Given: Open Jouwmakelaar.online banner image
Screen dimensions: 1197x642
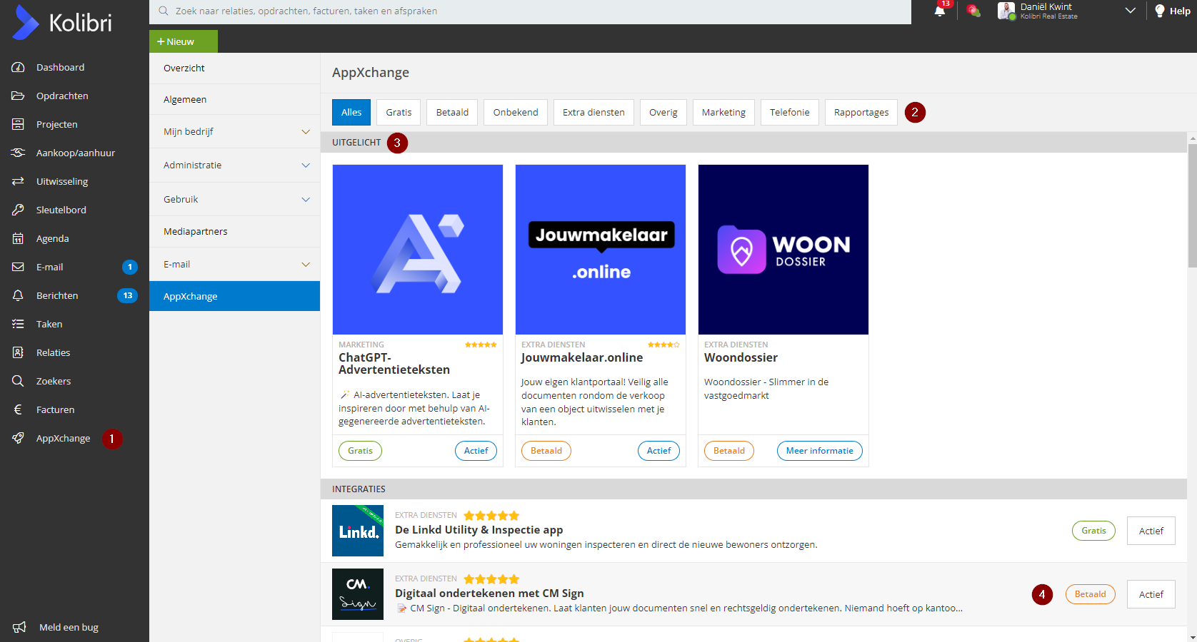Looking at the screenshot, I should [x=601, y=250].
